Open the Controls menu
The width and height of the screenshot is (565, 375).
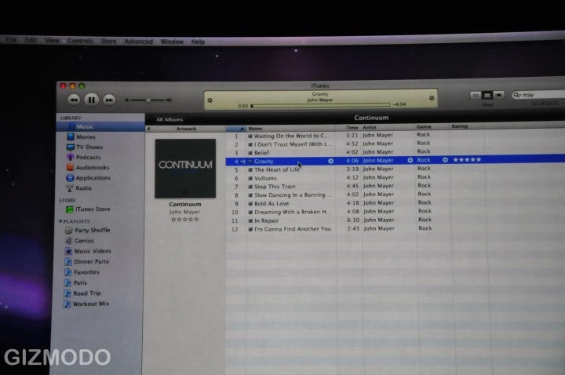pyautogui.click(x=80, y=41)
